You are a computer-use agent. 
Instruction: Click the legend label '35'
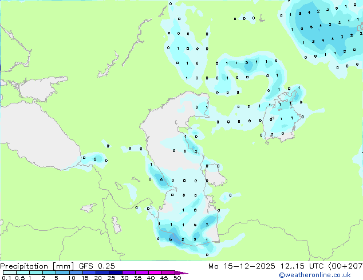[x=137, y=278]
